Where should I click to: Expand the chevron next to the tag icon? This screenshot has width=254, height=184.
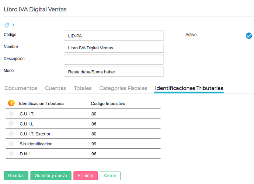point(13,25)
